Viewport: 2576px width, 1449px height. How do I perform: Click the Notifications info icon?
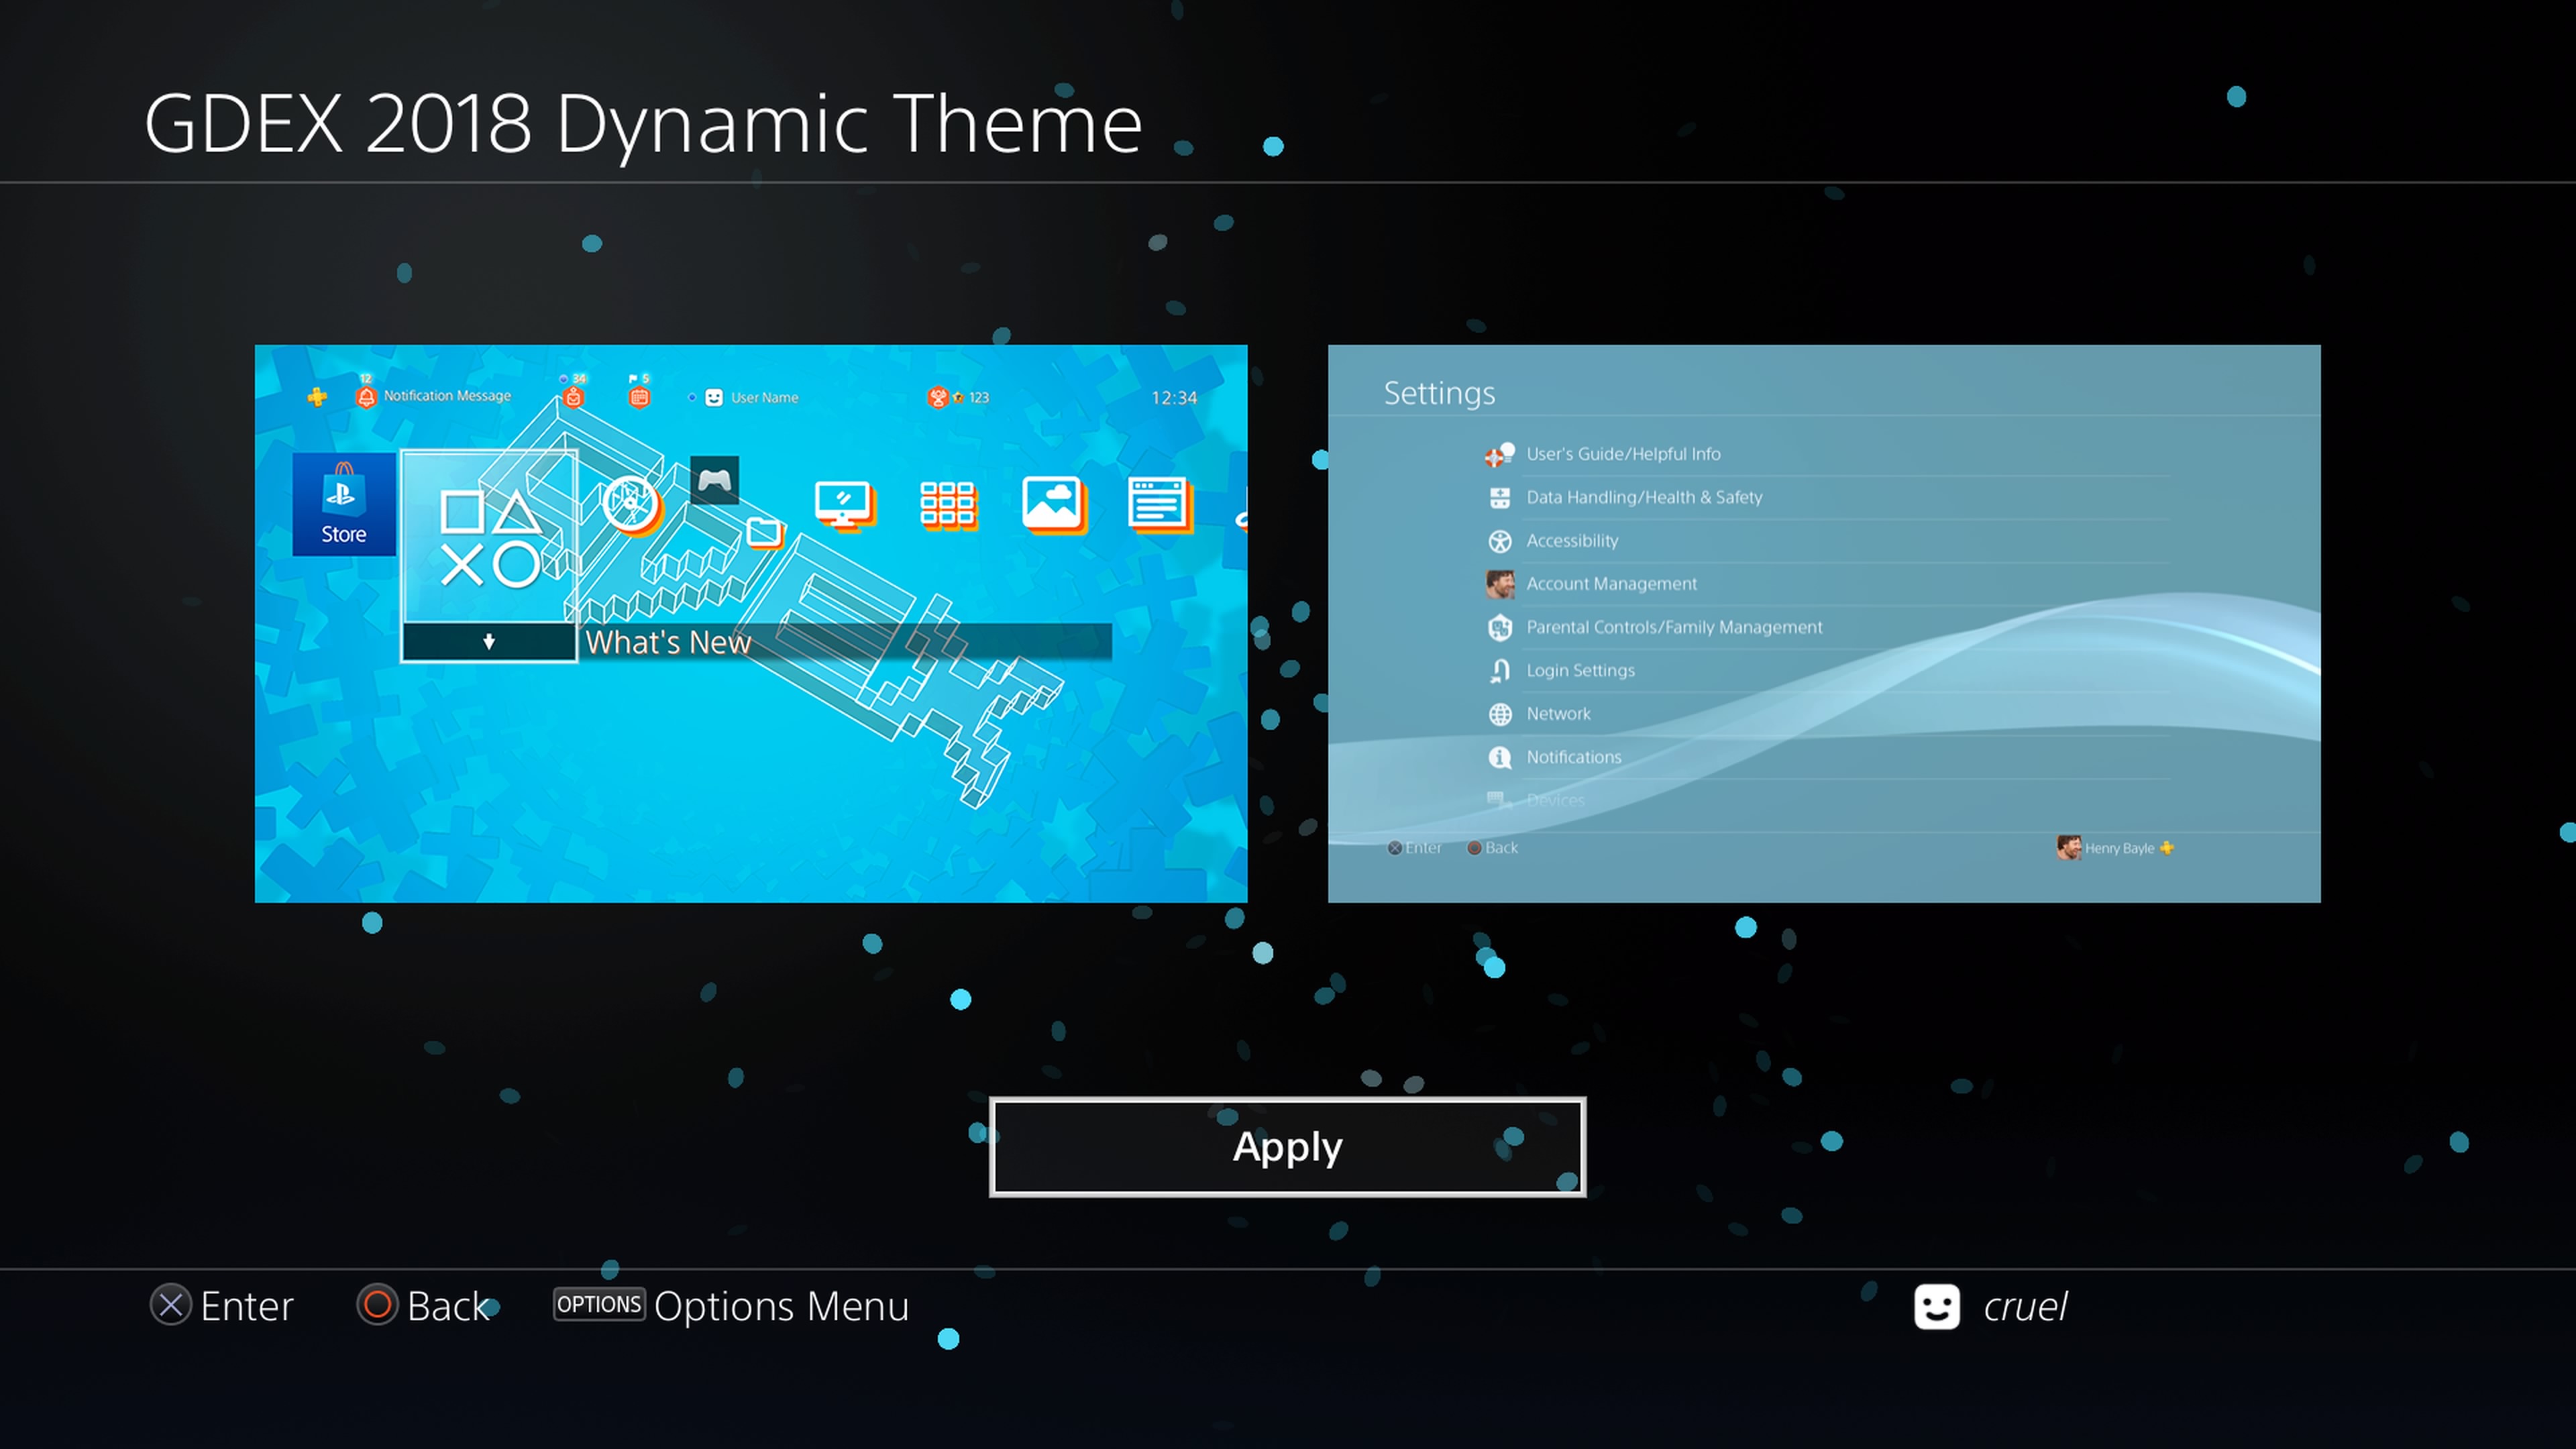[1499, 757]
